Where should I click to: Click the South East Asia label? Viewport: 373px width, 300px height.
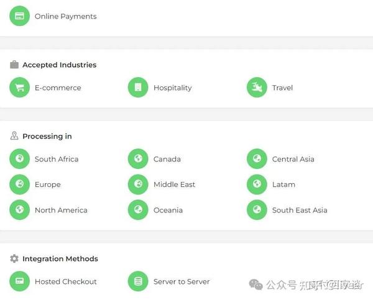point(300,210)
